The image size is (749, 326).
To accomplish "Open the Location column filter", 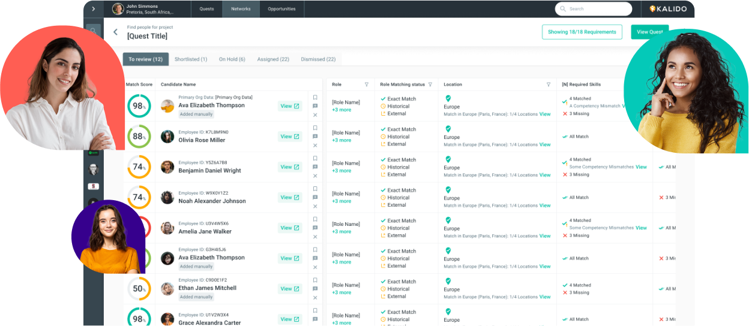I will pyautogui.click(x=549, y=84).
